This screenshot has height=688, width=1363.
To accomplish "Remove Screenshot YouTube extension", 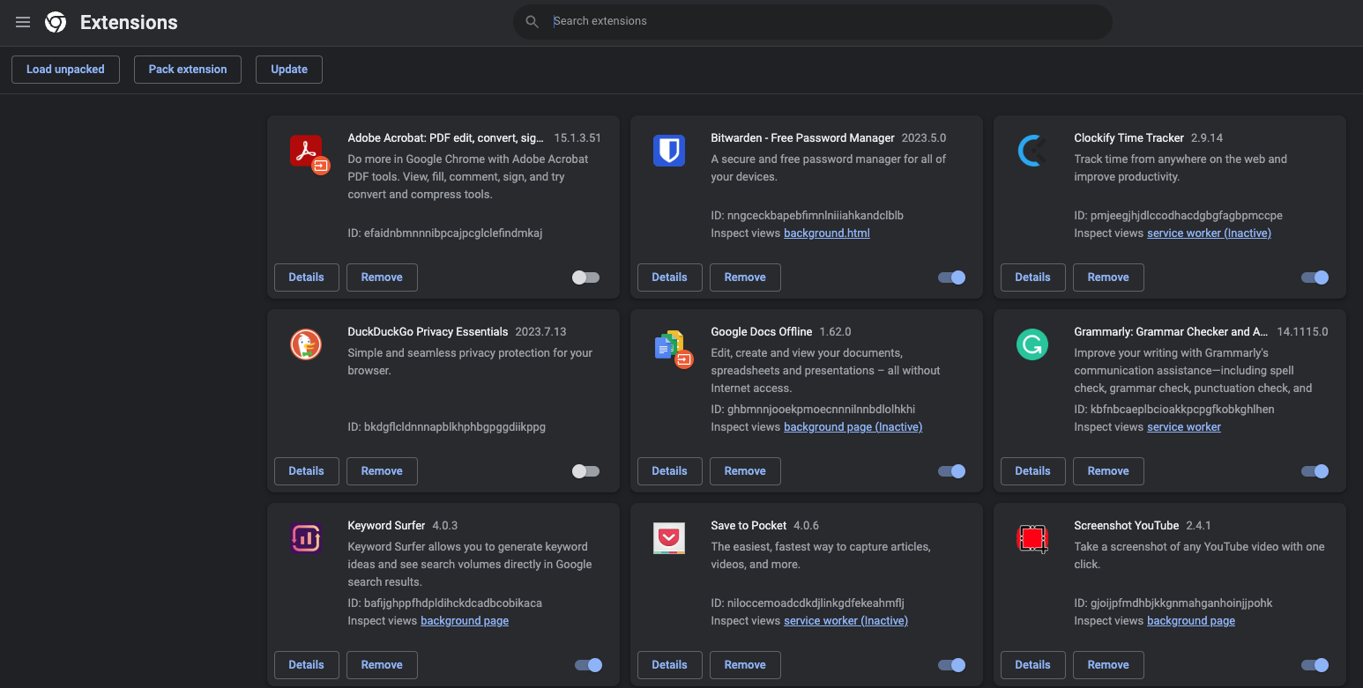I will coord(1108,665).
